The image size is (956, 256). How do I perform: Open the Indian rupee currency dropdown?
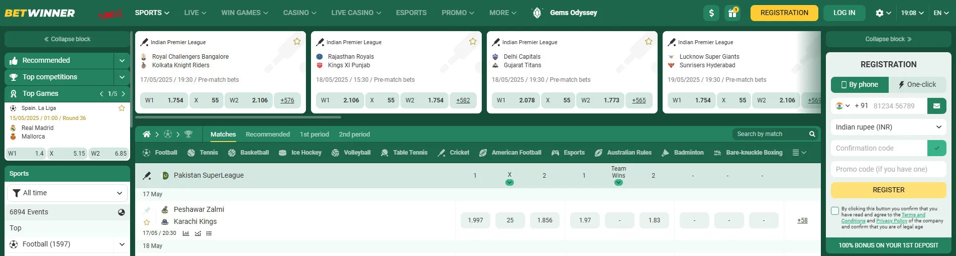point(888,127)
